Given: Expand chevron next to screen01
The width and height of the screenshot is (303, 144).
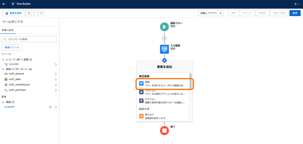Looking at the screenshot, I should point(56,107).
